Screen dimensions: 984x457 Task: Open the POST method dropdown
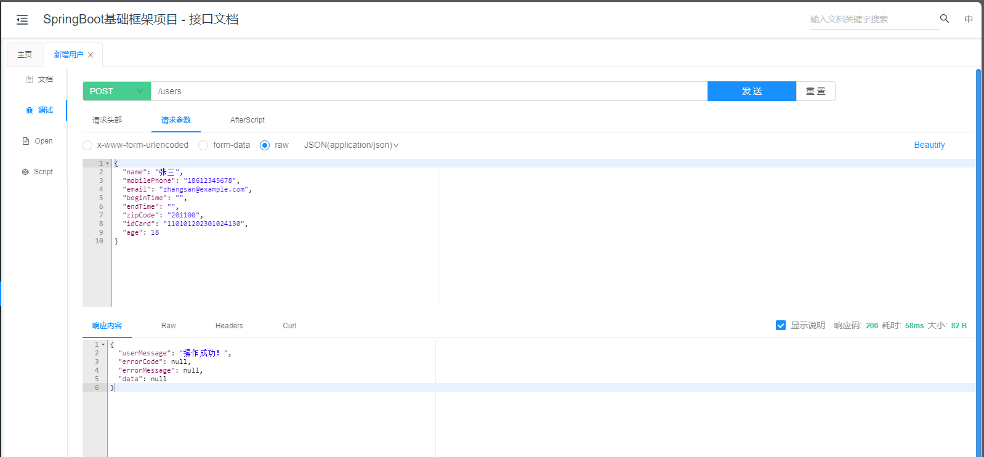tap(117, 91)
